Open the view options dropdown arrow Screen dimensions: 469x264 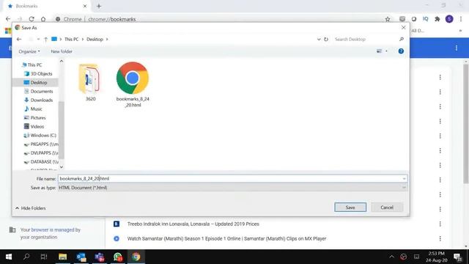[386, 51]
